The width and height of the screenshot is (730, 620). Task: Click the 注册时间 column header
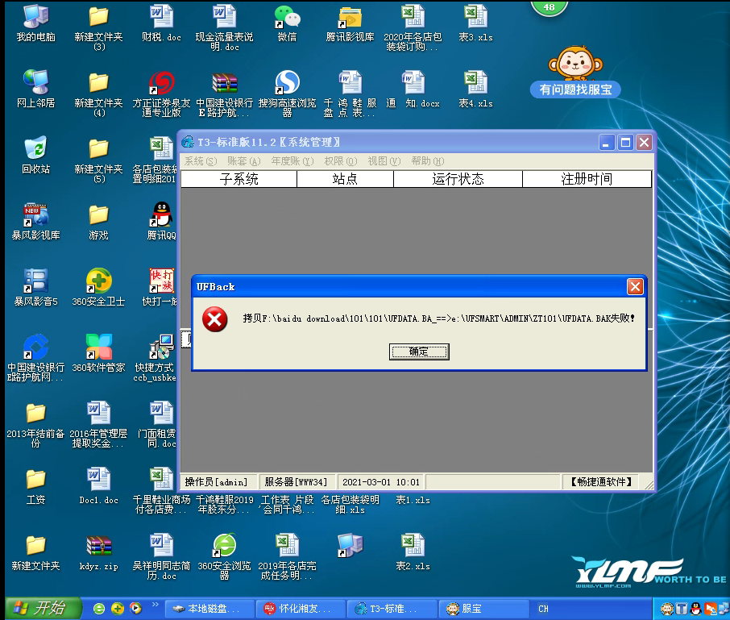click(587, 179)
